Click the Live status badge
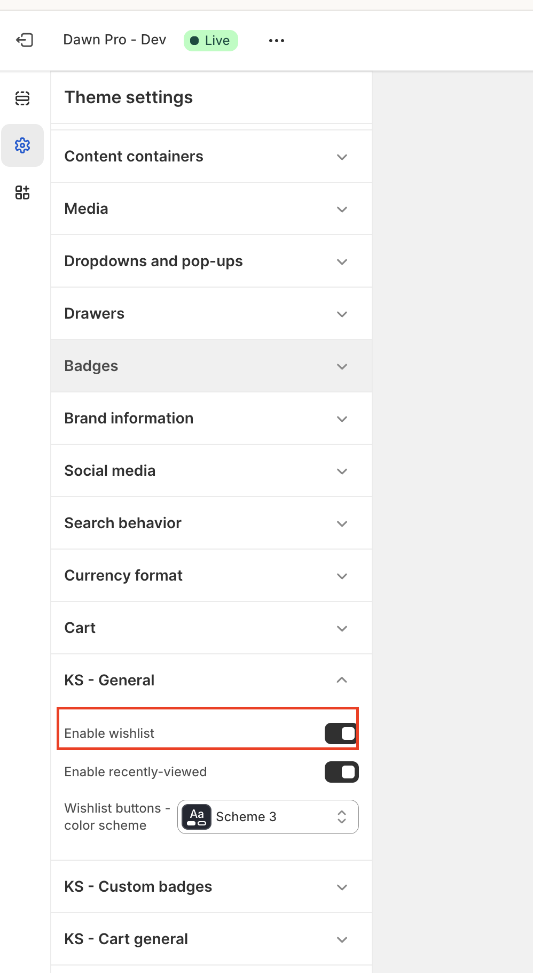Image resolution: width=533 pixels, height=973 pixels. coord(210,41)
